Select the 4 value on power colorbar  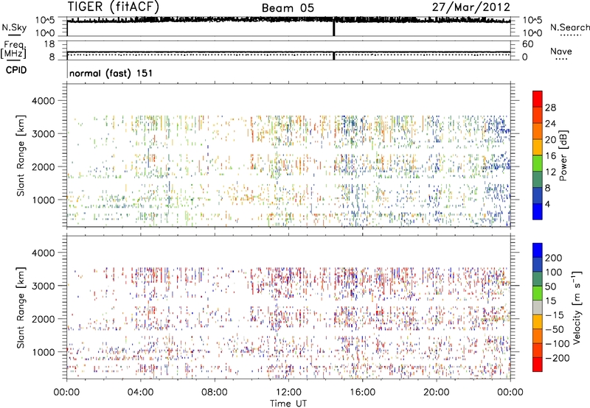point(547,205)
